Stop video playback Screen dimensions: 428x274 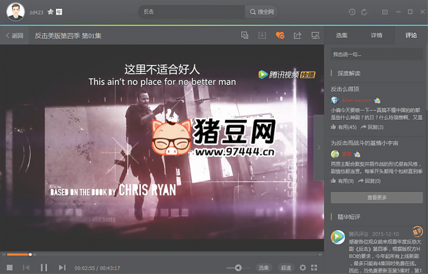click(x=10, y=267)
